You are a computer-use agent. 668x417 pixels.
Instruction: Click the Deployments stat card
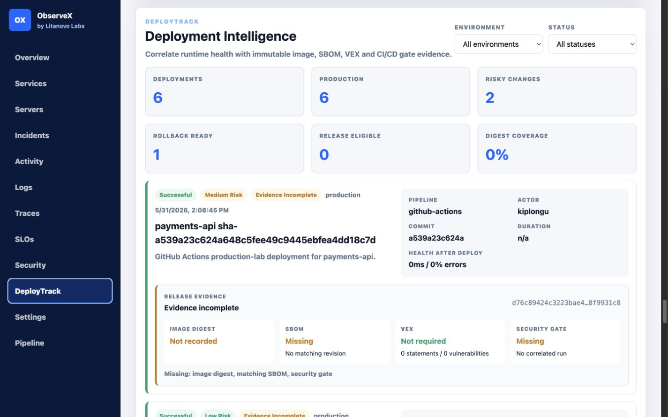tap(225, 92)
